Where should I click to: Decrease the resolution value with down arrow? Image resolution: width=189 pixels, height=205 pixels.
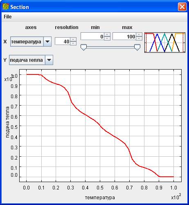pos(73,43)
